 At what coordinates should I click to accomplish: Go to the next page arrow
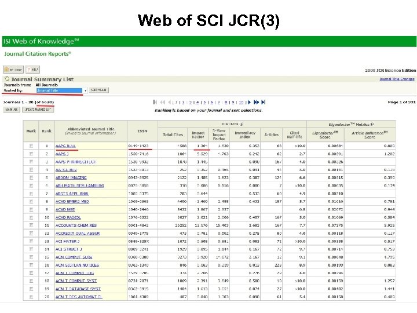click(249, 102)
